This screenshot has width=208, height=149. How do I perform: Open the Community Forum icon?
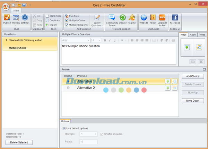(x=112, y=18)
